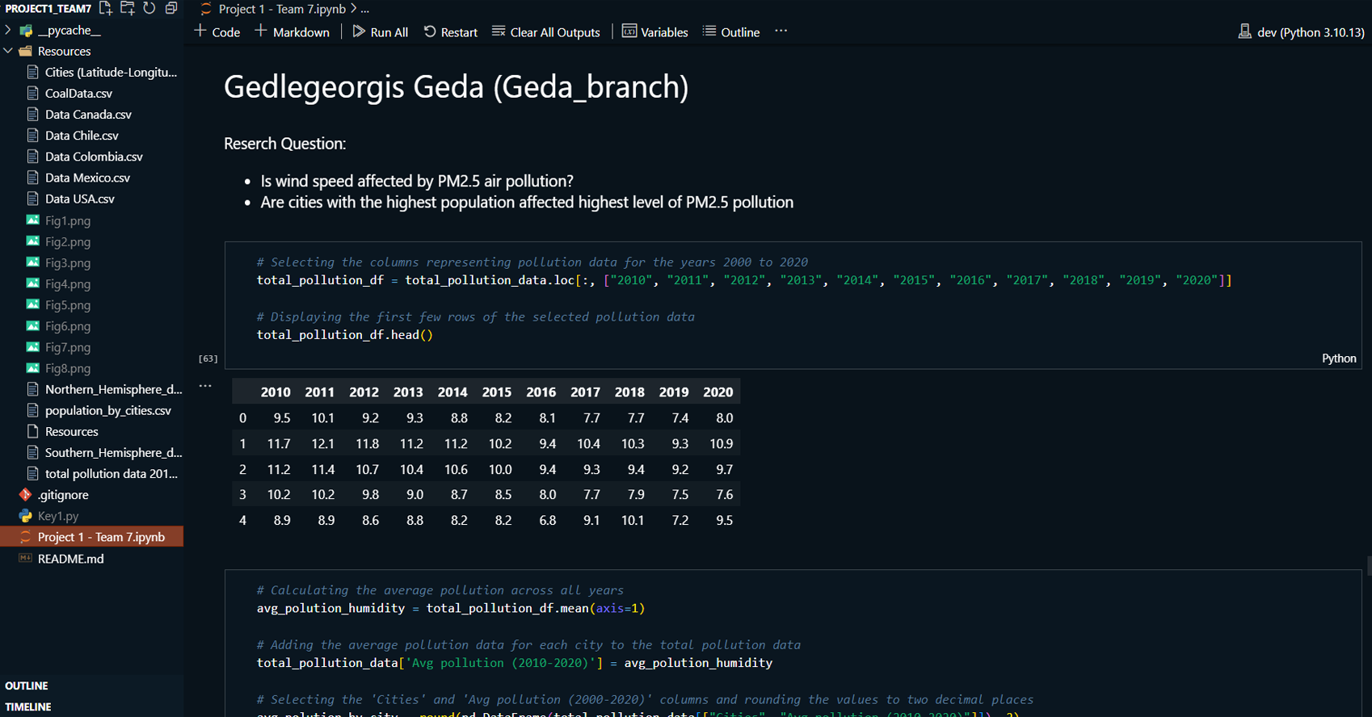This screenshot has height=717, width=1372.
Task: Change the cell language from Python
Action: tap(1338, 358)
